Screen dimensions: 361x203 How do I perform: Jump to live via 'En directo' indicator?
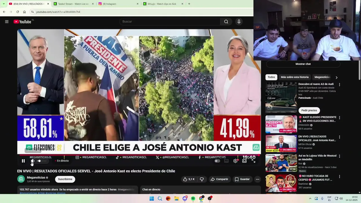62,161
